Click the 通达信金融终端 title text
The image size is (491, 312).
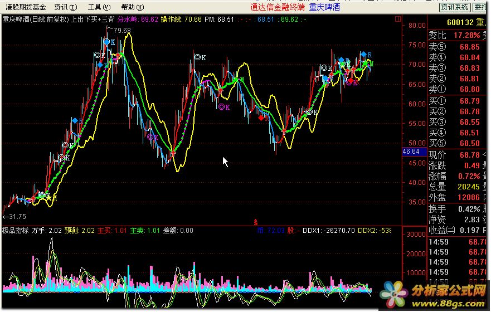point(278,7)
